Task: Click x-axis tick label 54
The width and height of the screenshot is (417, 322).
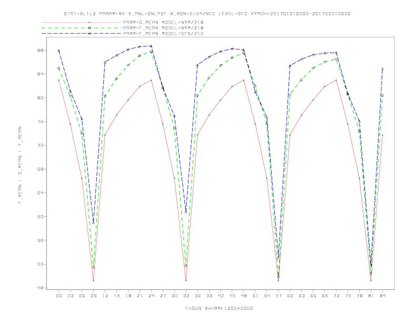Action: pyautogui.click(x=267, y=296)
